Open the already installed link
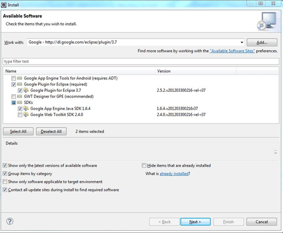Screen dimensions: 283x233 coord(174,174)
